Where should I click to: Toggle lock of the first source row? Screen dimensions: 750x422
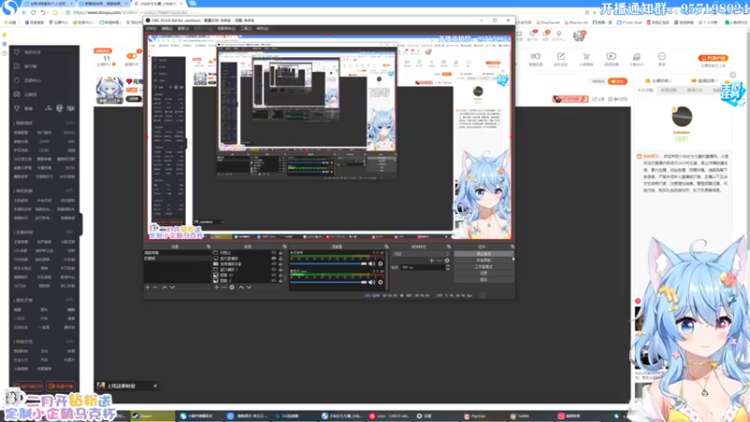click(x=280, y=252)
